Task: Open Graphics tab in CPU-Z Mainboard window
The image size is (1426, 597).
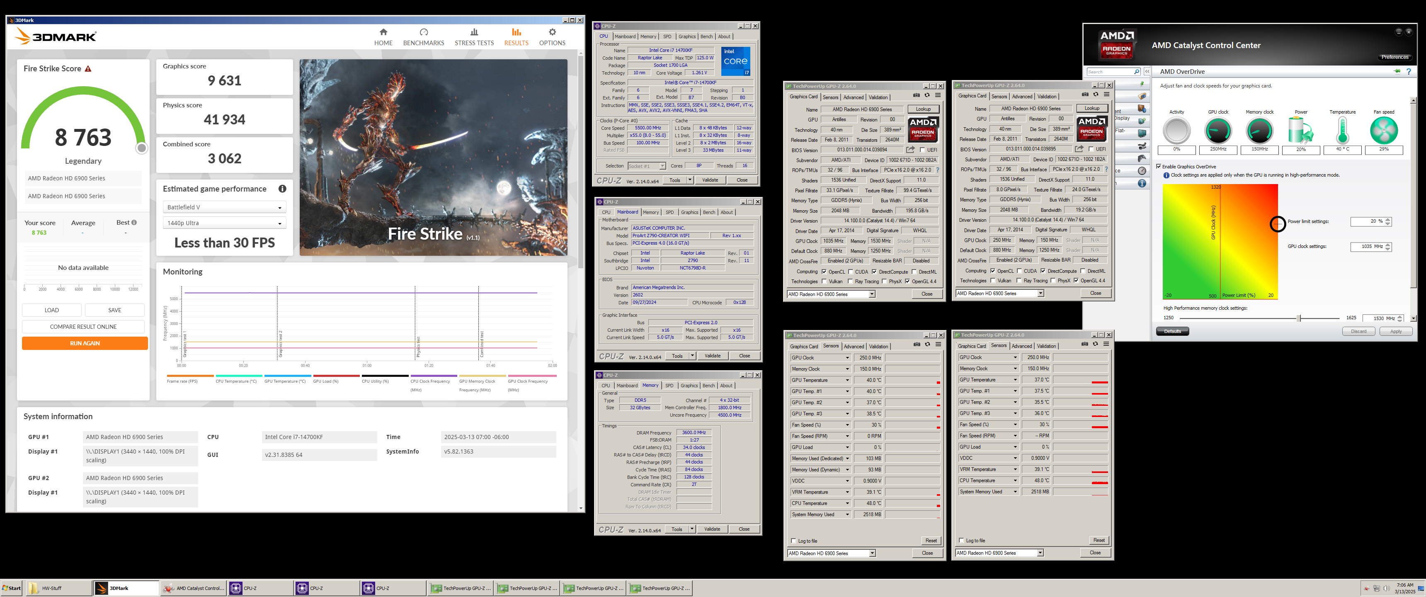Action: 689,212
